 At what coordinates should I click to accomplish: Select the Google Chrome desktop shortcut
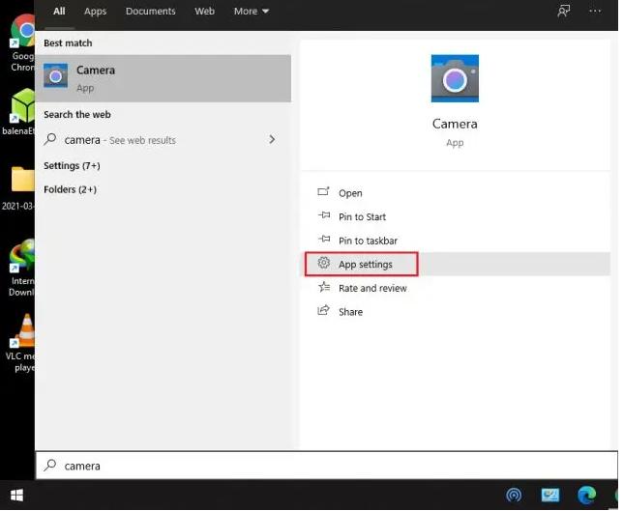click(x=22, y=43)
